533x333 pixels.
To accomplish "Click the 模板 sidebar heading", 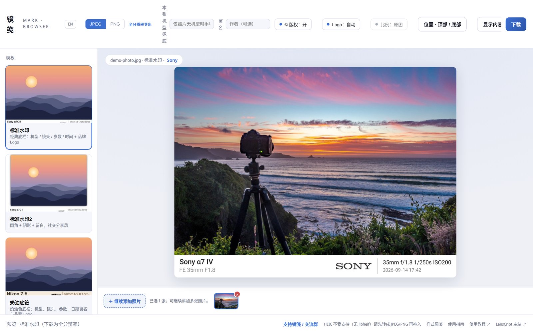I will point(10,58).
